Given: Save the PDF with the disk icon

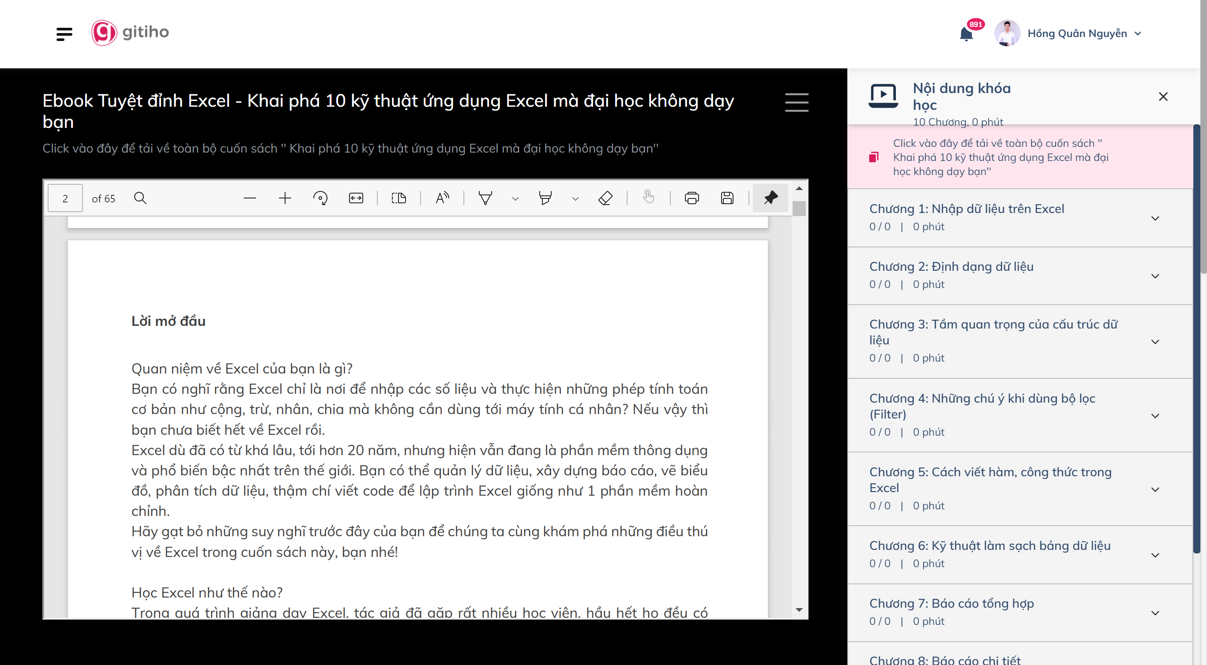Looking at the screenshot, I should click(727, 198).
